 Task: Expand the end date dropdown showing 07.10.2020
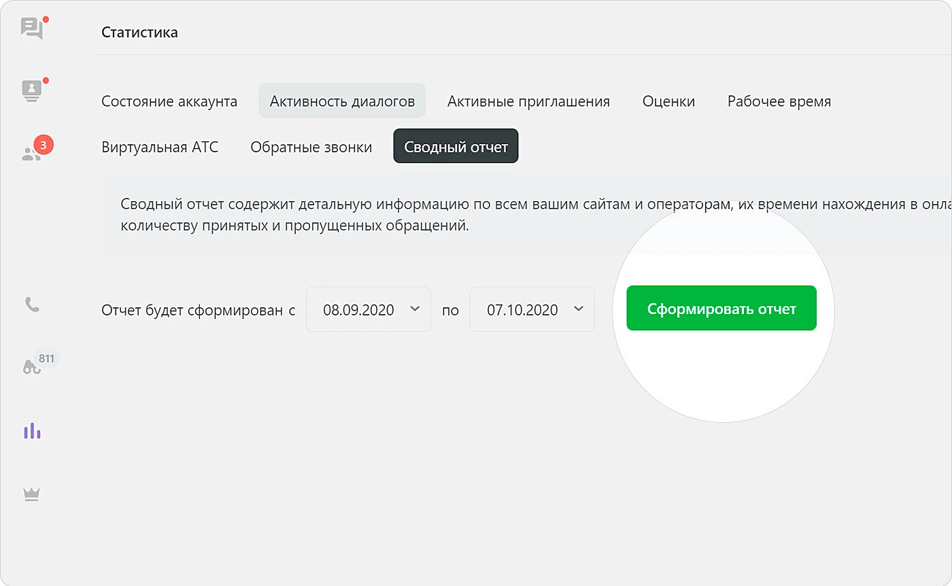point(532,309)
